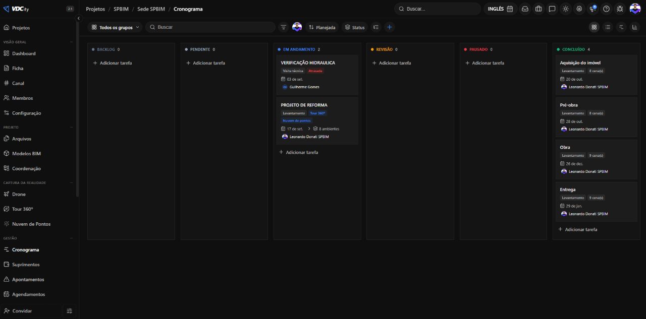
Task: Switch to the list view icon
Action: coord(608,27)
